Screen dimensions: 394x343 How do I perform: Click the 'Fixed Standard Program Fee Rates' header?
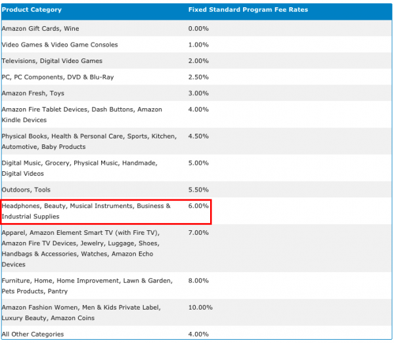(x=248, y=10)
